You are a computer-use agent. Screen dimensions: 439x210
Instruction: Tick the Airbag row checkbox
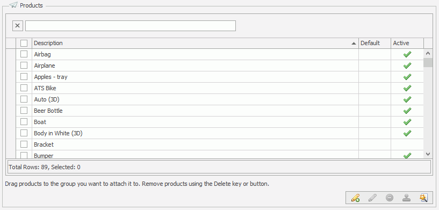click(24, 54)
